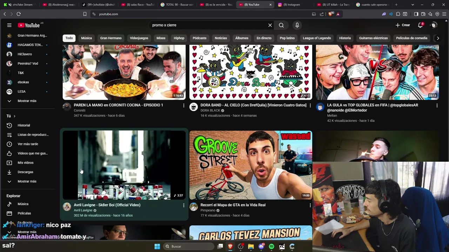Viewport: 449px width, 252px height.
Task: Select the Música filter chip
Action: 87,38
